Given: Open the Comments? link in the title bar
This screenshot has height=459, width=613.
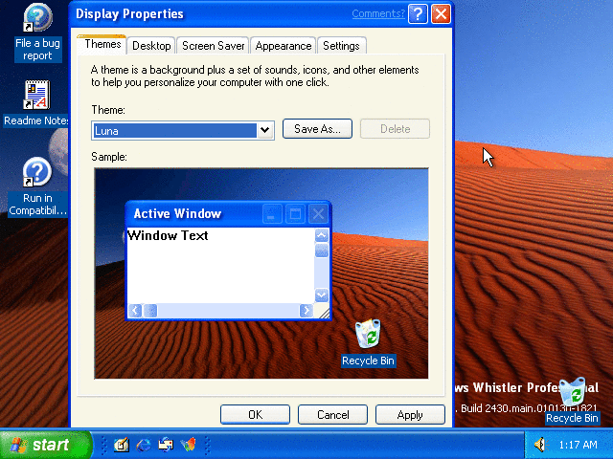Looking at the screenshot, I should pyautogui.click(x=378, y=13).
